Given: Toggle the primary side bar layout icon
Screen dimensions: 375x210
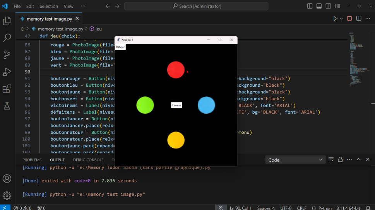Looking at the screenshot, I should 310,6.
